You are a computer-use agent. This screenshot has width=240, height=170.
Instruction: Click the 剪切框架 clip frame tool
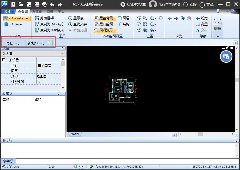click(x=44, y=18)
